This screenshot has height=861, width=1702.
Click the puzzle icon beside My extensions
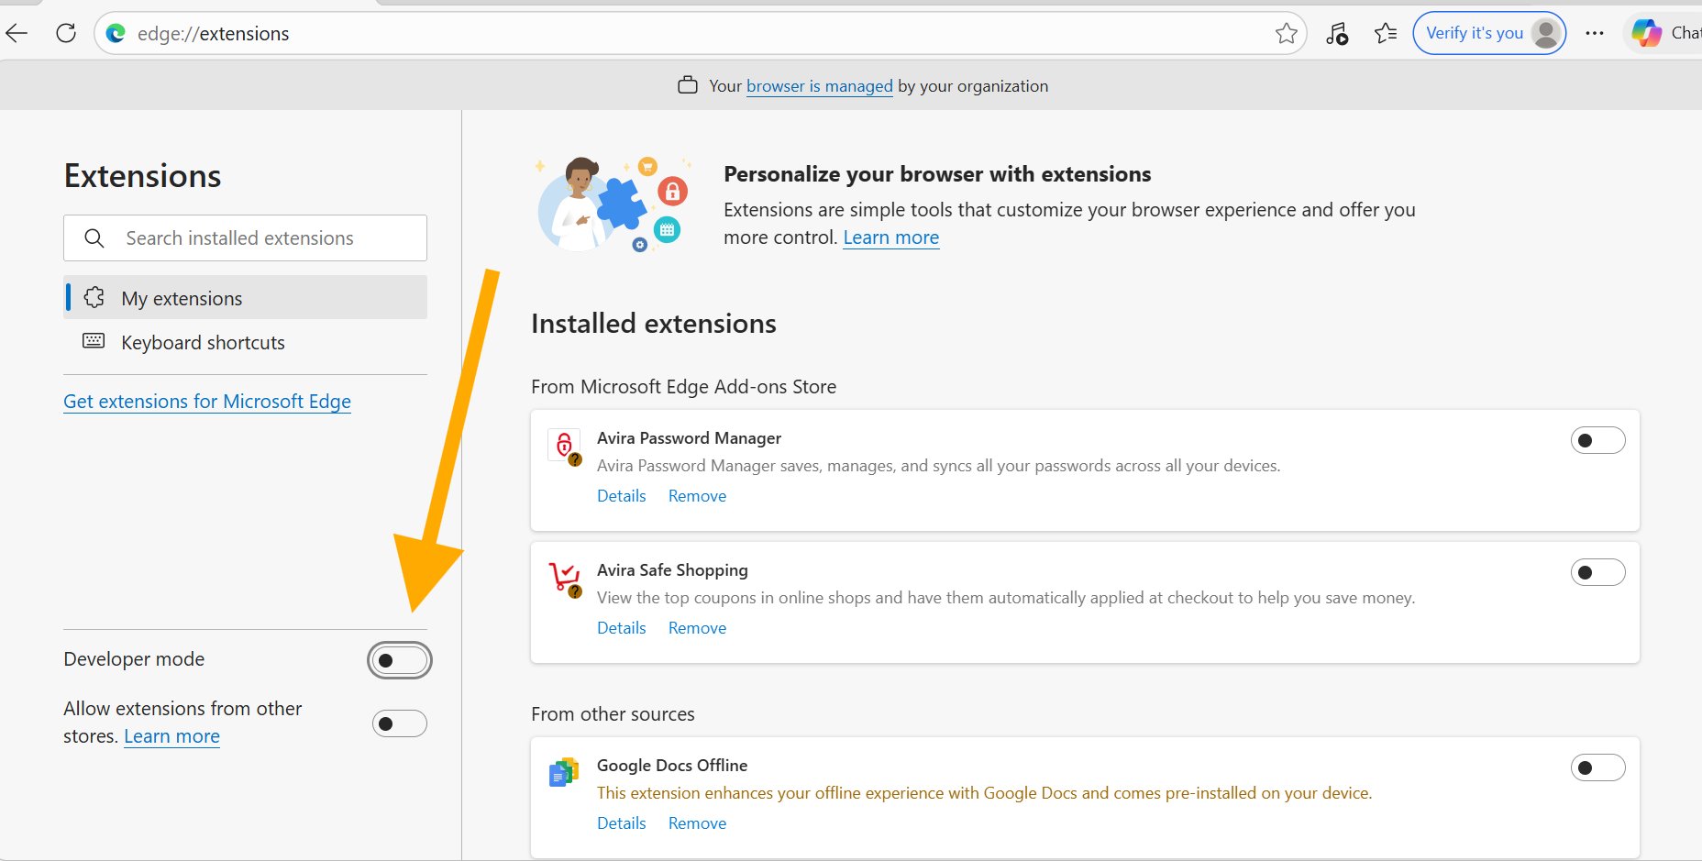94,297
